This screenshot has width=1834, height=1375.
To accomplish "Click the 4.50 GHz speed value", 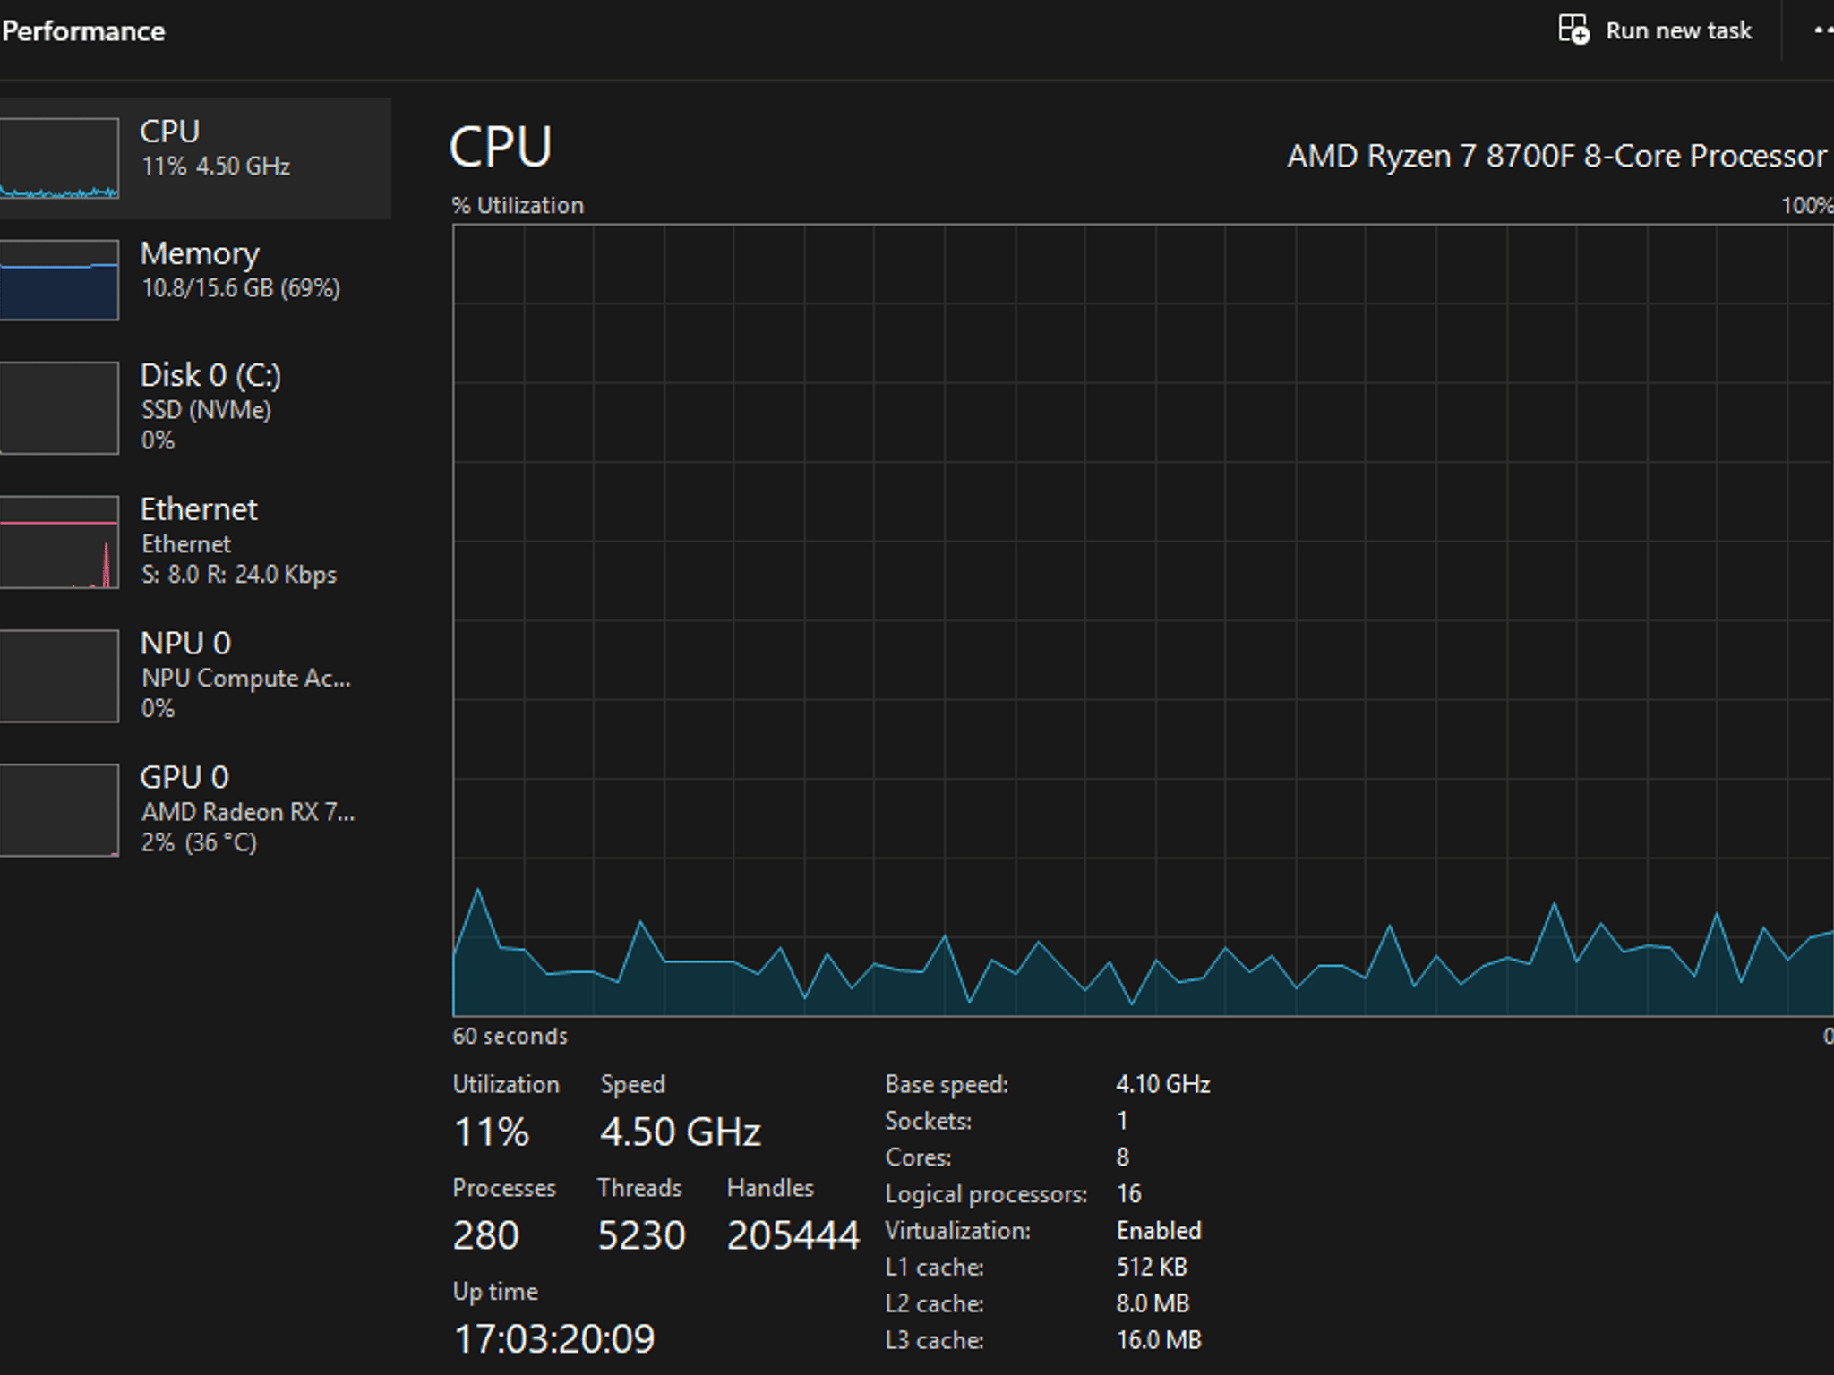I will pyautogui.click(x=681, y=1132).
